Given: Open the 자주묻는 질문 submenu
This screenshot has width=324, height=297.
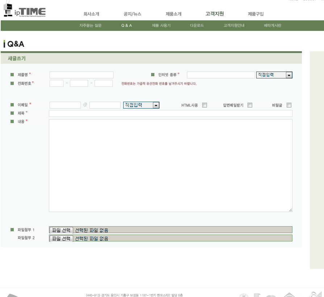Looking at the screenshot, I should point(91,25).
